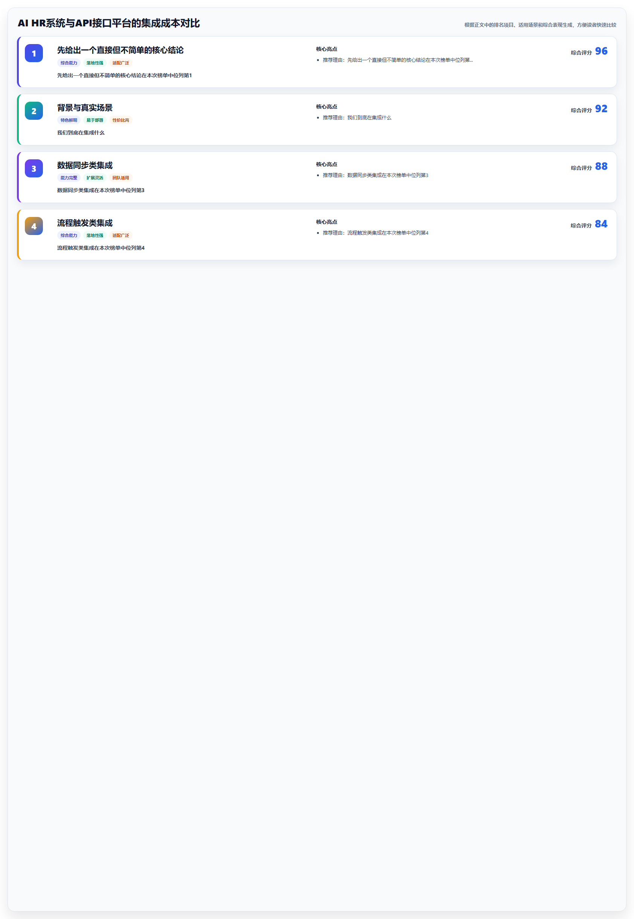Screen dimensions: 634x919
Task: Select the 易于部署 tag
Action: pos(94,121)
